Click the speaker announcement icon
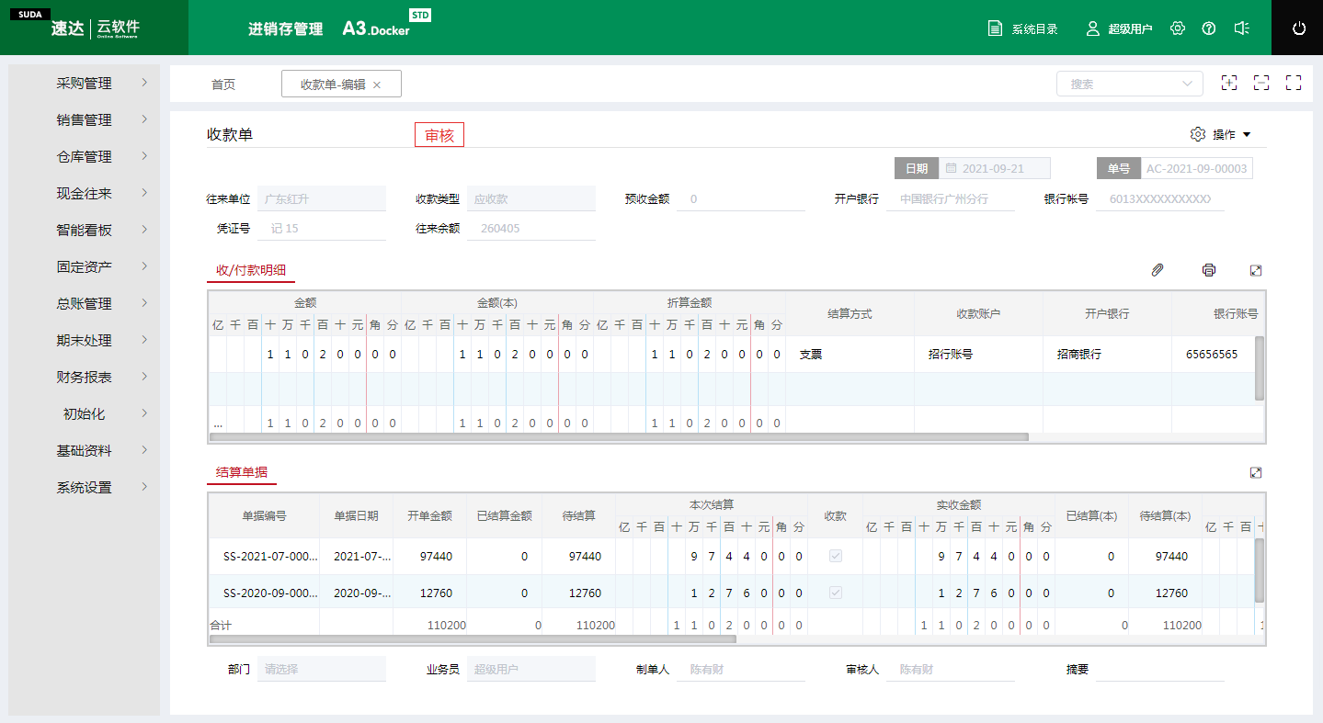This screenshot has width=1323, height=723. point(1242,28)
